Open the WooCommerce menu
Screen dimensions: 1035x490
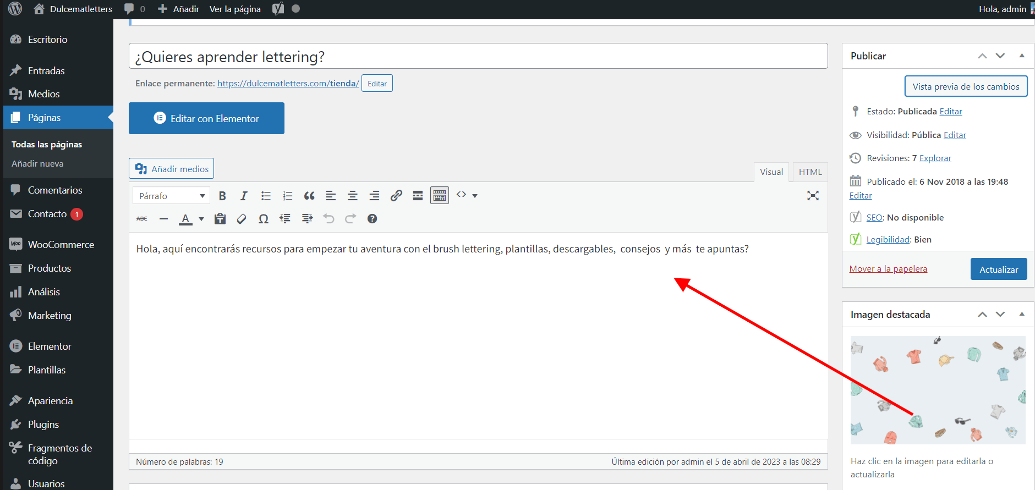[61, 245]
